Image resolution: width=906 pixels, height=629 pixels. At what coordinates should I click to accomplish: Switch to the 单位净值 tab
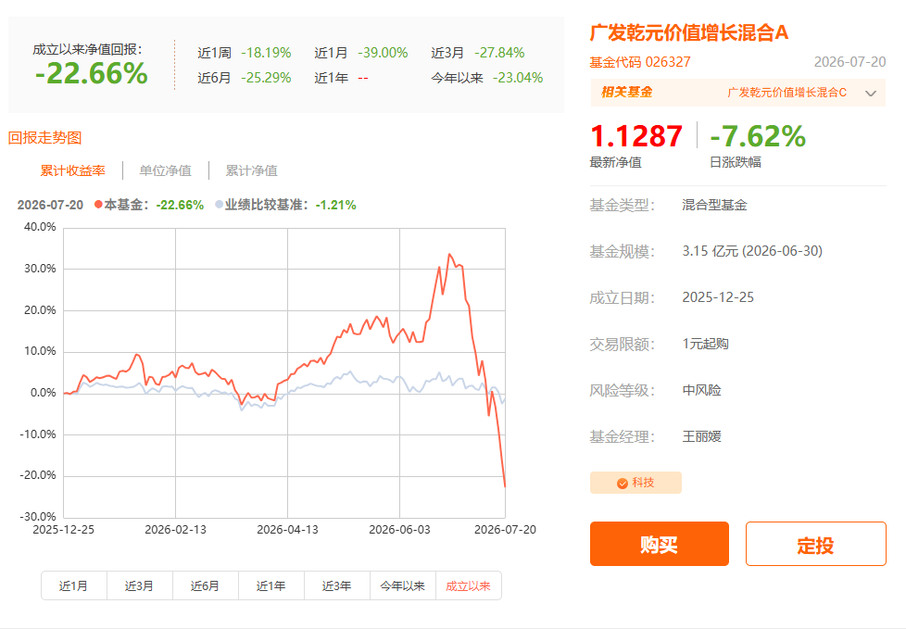[x=165, y=170]
